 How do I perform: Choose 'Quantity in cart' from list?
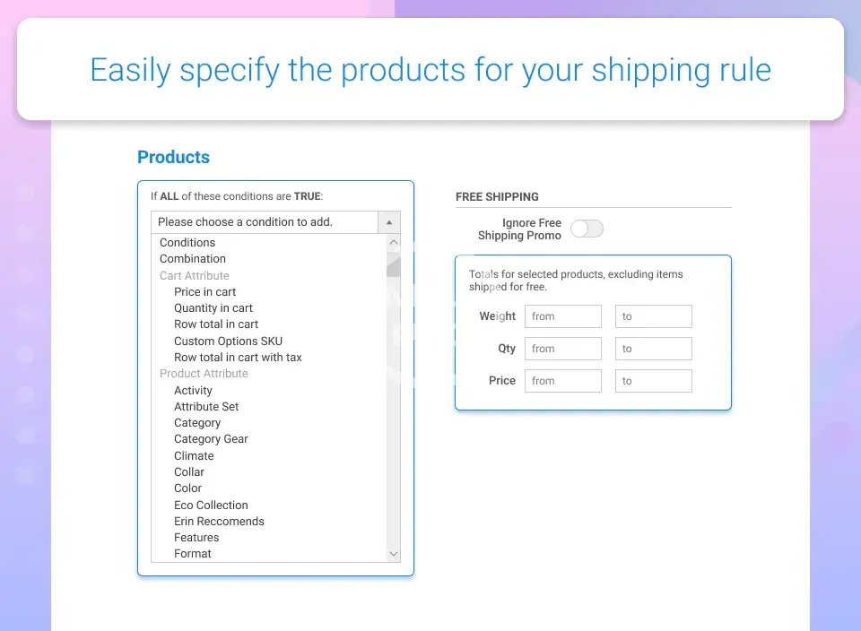click(x=213, y=308)
